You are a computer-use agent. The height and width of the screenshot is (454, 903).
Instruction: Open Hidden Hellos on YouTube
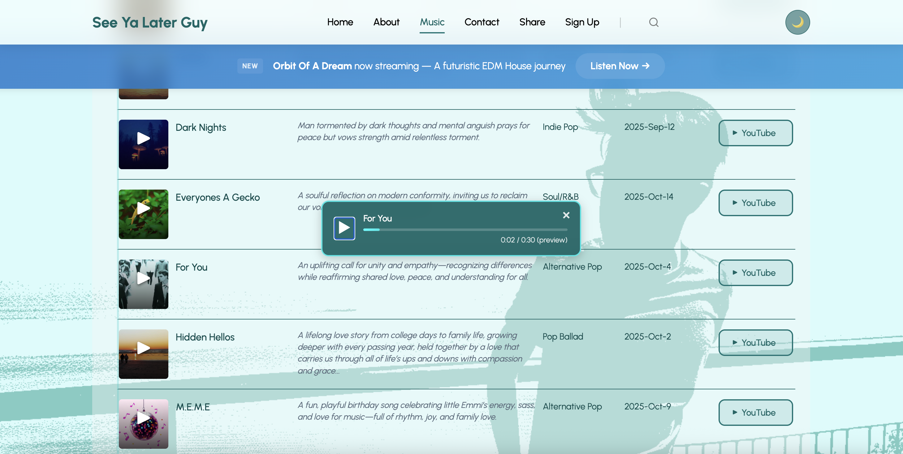(x=755, y=342)
